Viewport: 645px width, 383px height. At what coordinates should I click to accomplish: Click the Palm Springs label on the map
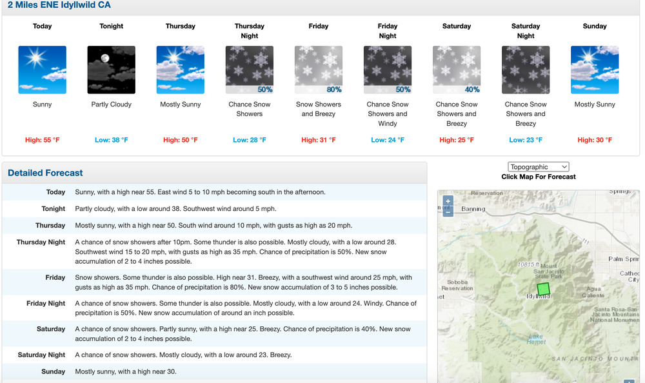coord(622,259)
